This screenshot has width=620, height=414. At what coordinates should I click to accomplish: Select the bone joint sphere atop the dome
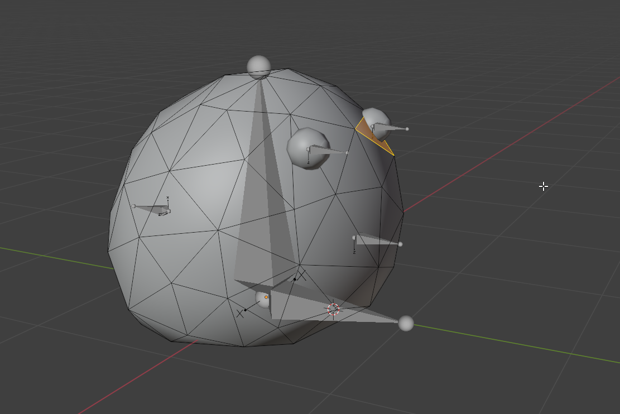259,67
